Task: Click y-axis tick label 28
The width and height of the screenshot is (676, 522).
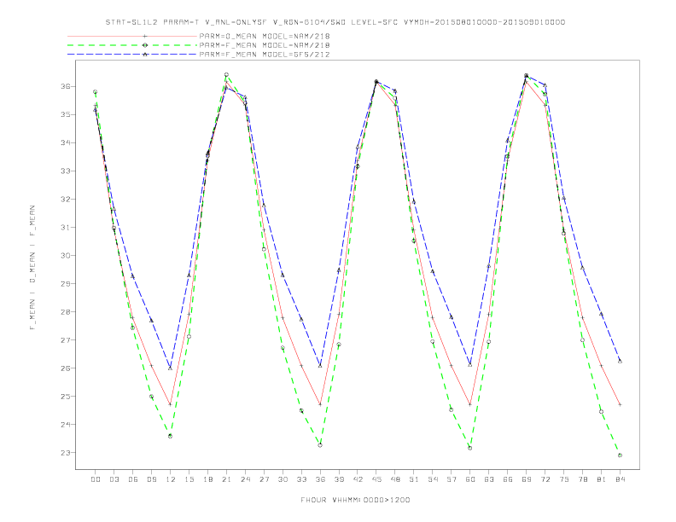Action: click(x=66, y=312)
